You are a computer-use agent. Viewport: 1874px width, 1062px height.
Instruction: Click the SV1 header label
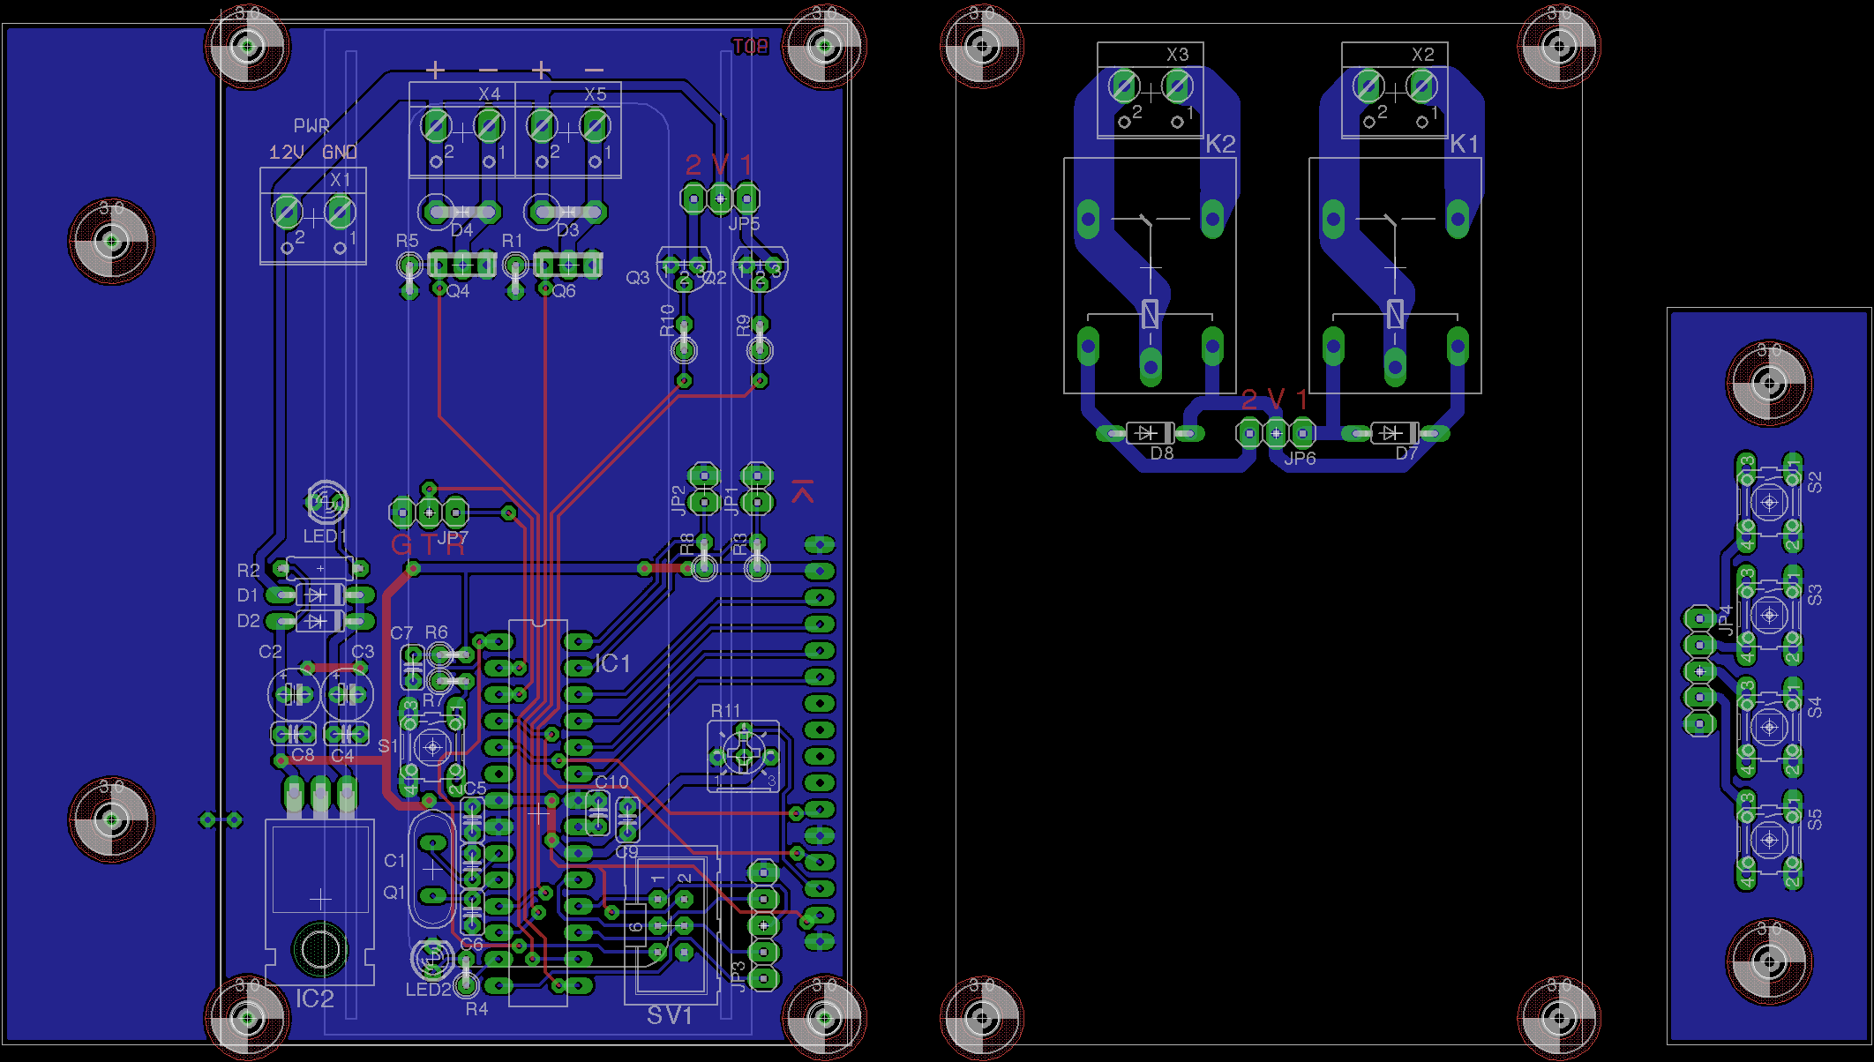670,1015
